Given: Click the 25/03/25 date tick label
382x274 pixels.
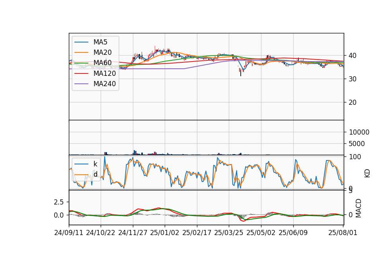Looking at the screenshot, I should pyautogui.click(x=229, y=233).
